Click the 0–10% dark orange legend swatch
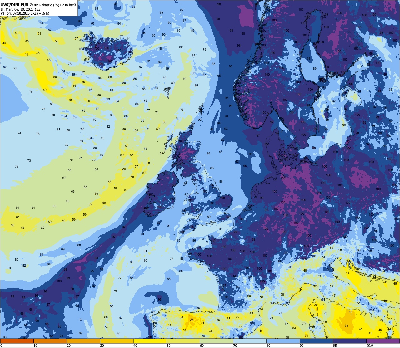 tap(17, 341)
